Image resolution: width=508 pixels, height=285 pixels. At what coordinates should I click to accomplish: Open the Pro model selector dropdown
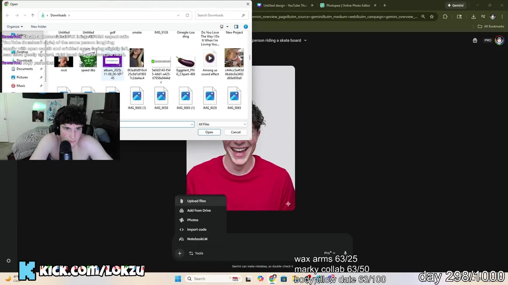[x=330, y=253]
